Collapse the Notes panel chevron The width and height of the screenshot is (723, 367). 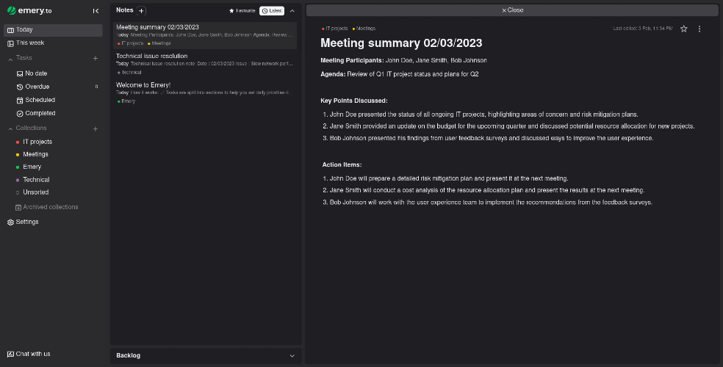(292, 11)
